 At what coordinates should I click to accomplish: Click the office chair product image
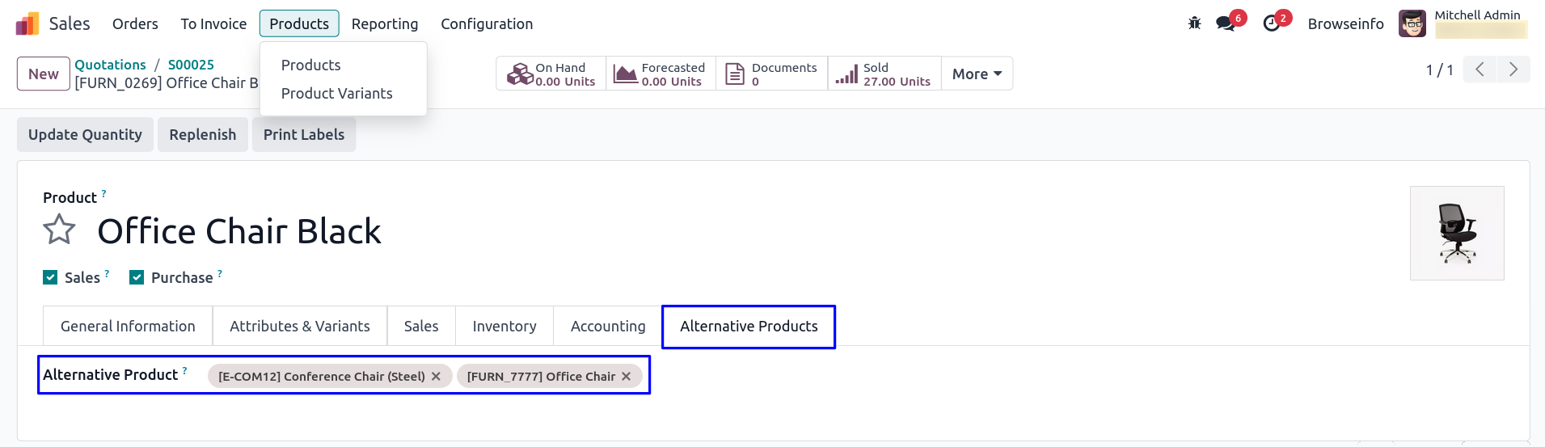click(x=1457, y=234)
